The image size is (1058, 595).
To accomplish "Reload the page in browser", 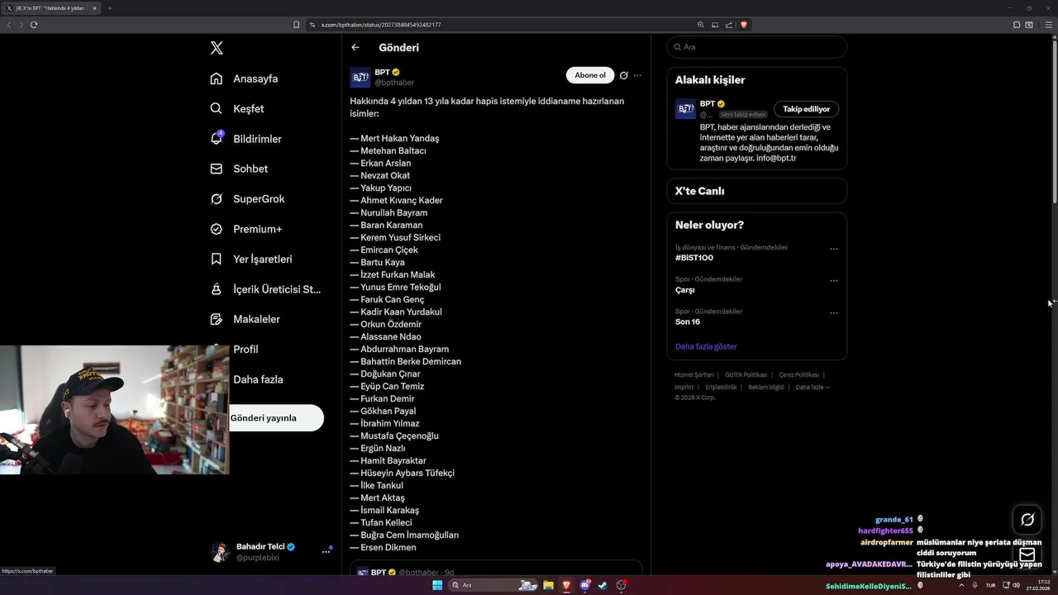I will pyautogui.click(x=34, y=25).
